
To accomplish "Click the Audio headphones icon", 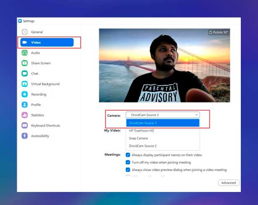I will [x=25, y=53].
